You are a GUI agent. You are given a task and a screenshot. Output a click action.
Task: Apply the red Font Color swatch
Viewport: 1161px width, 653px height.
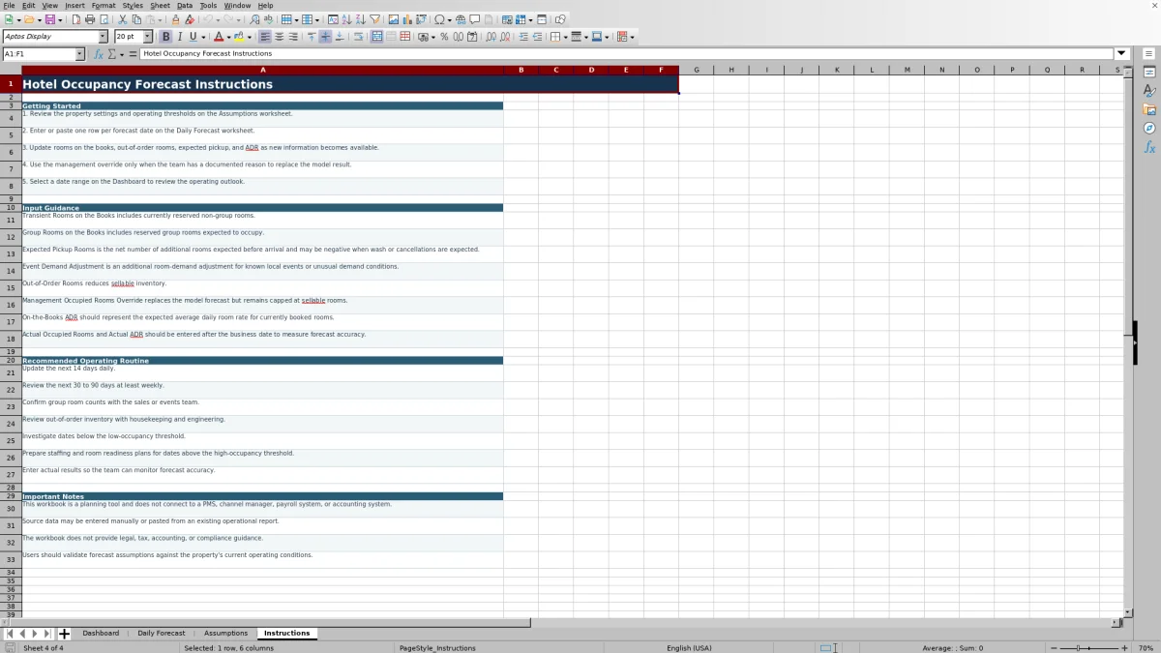tap(219, 37)
